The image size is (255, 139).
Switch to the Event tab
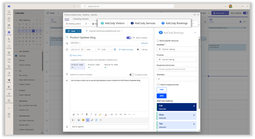click(67, 19)
